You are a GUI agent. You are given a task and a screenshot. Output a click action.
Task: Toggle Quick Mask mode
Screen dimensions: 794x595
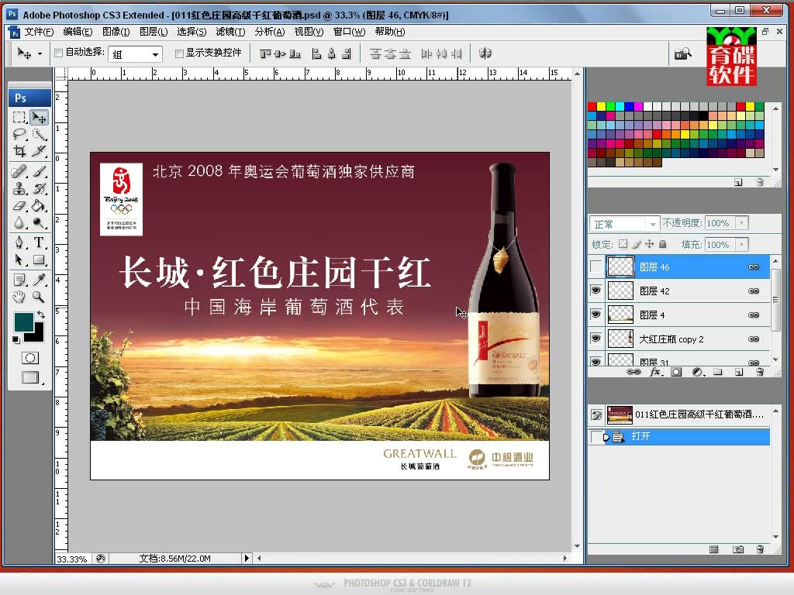(x=30, y=358)
